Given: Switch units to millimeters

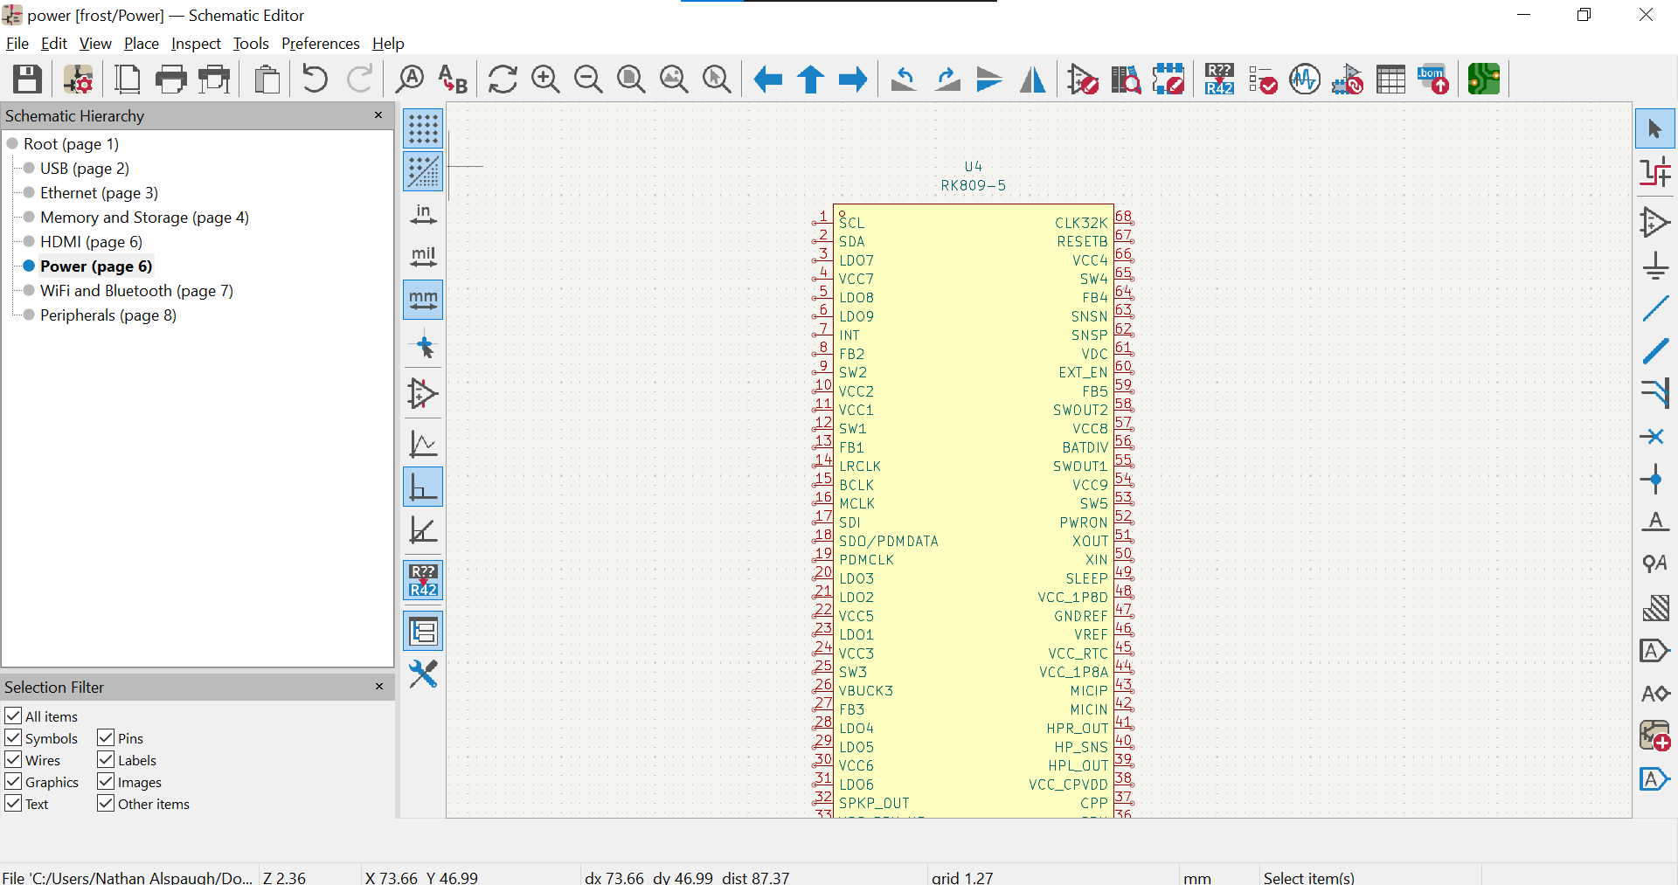Looking at the screenshot, I should pos(423,300).
